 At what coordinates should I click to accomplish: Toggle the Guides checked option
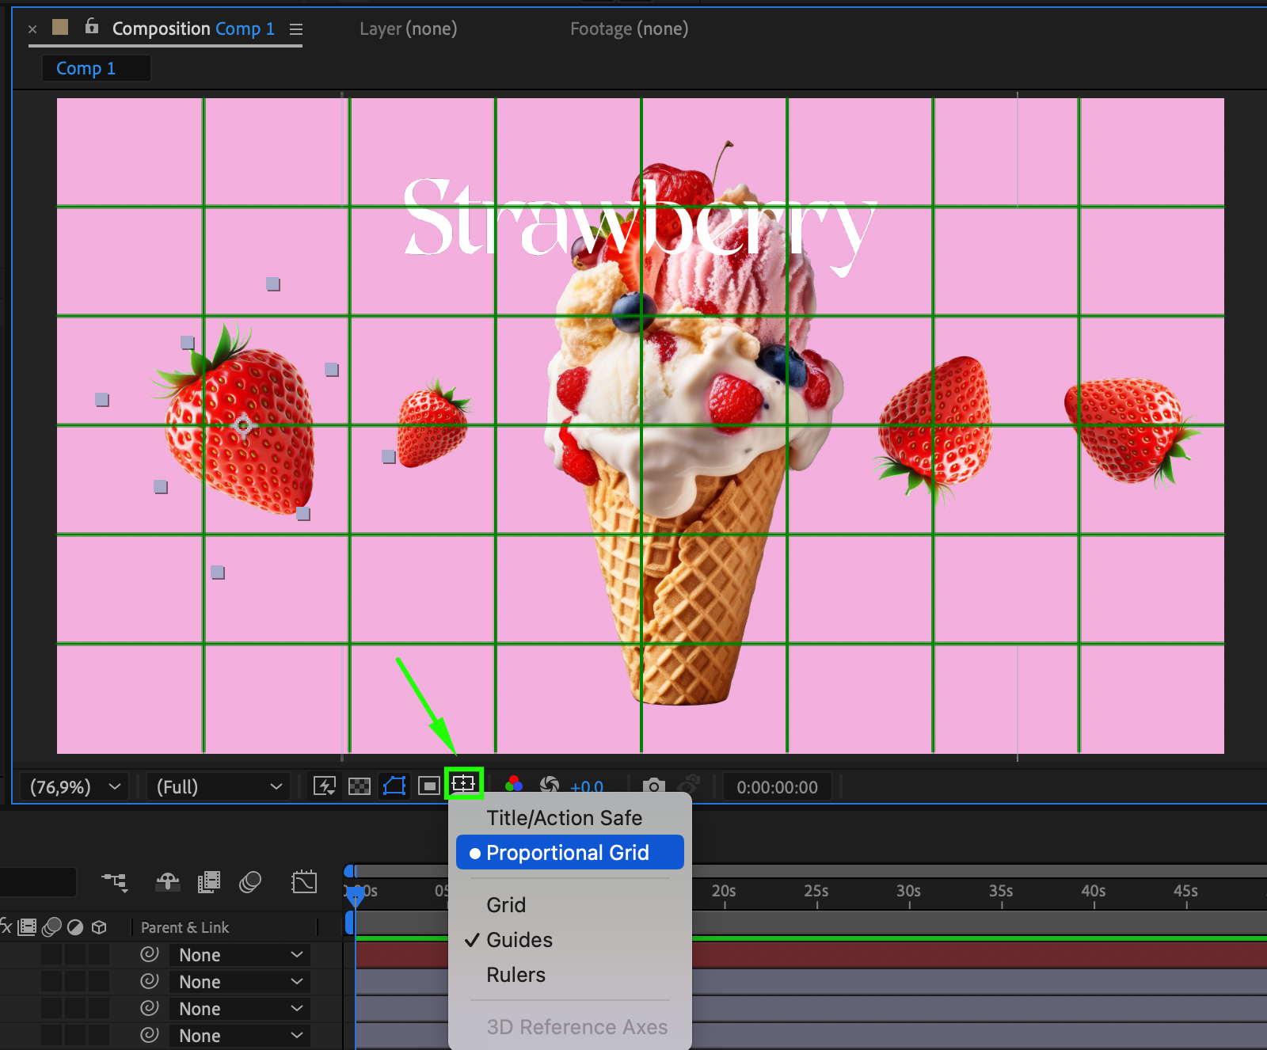pyautogui.click(x=519, y=940)
